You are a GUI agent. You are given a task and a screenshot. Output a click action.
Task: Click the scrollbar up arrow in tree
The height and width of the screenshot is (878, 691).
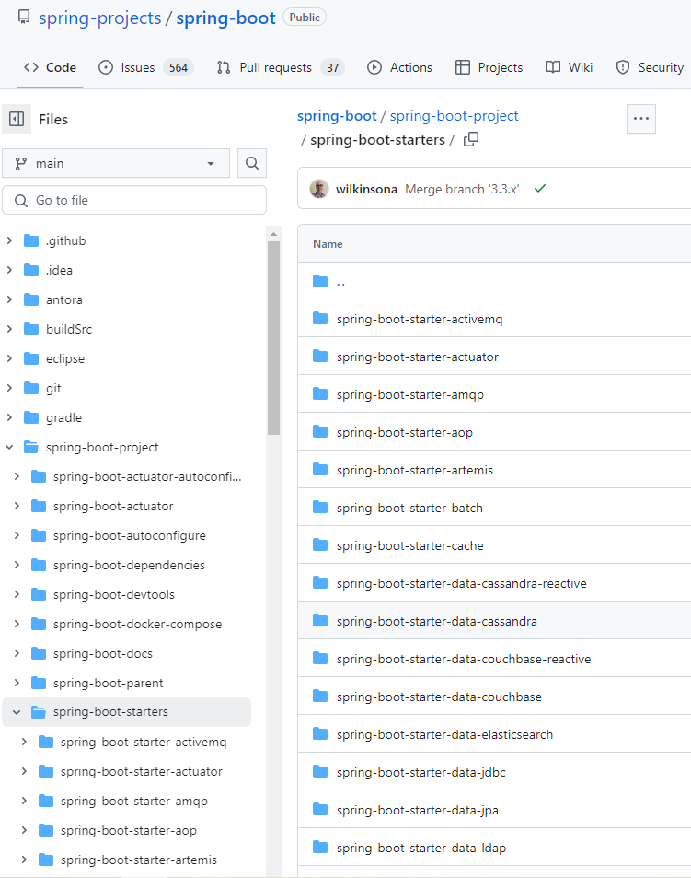(x=273, y=234)
